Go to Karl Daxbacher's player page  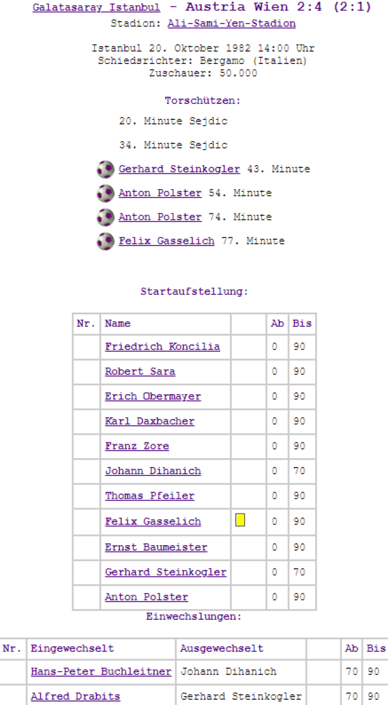149,421
